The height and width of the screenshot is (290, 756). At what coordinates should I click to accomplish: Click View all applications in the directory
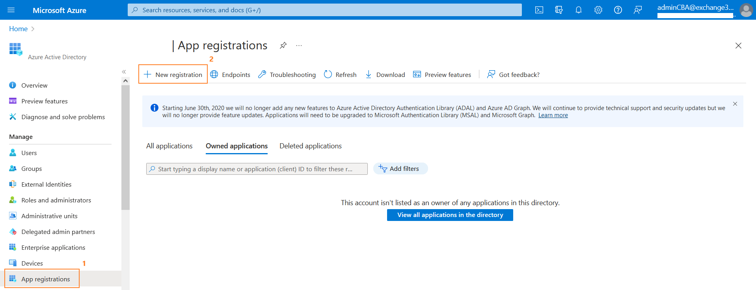point(450,215)
